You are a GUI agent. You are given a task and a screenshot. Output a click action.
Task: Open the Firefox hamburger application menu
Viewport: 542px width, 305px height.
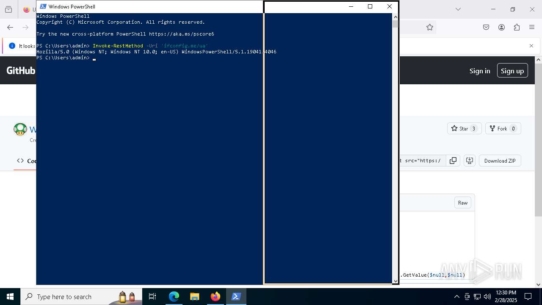coord(532,27)
